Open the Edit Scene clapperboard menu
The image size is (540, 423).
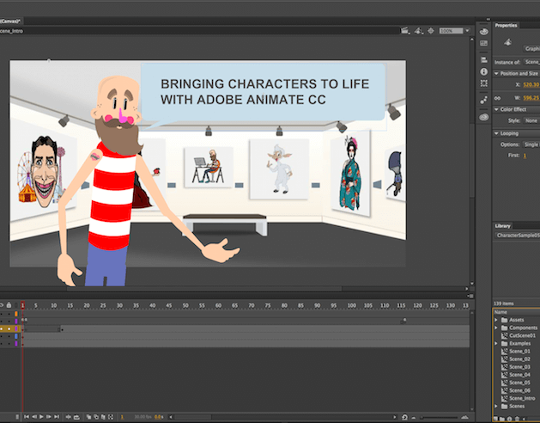click(x=405, y=31)
